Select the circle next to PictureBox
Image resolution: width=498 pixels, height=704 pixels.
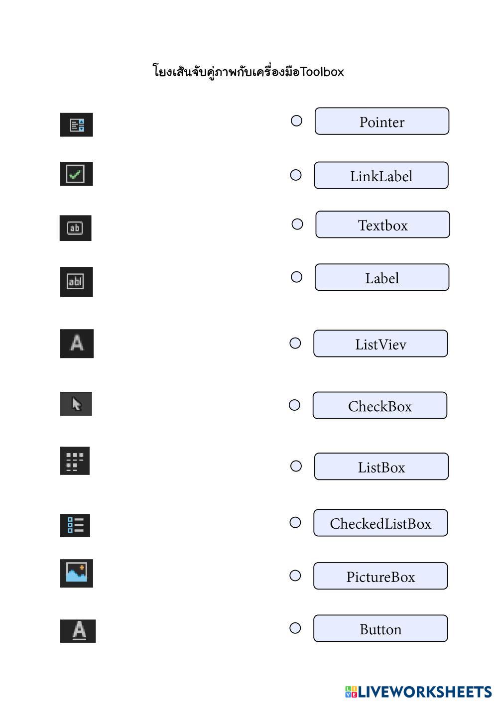pyautogui.click(x=295, y=576)
